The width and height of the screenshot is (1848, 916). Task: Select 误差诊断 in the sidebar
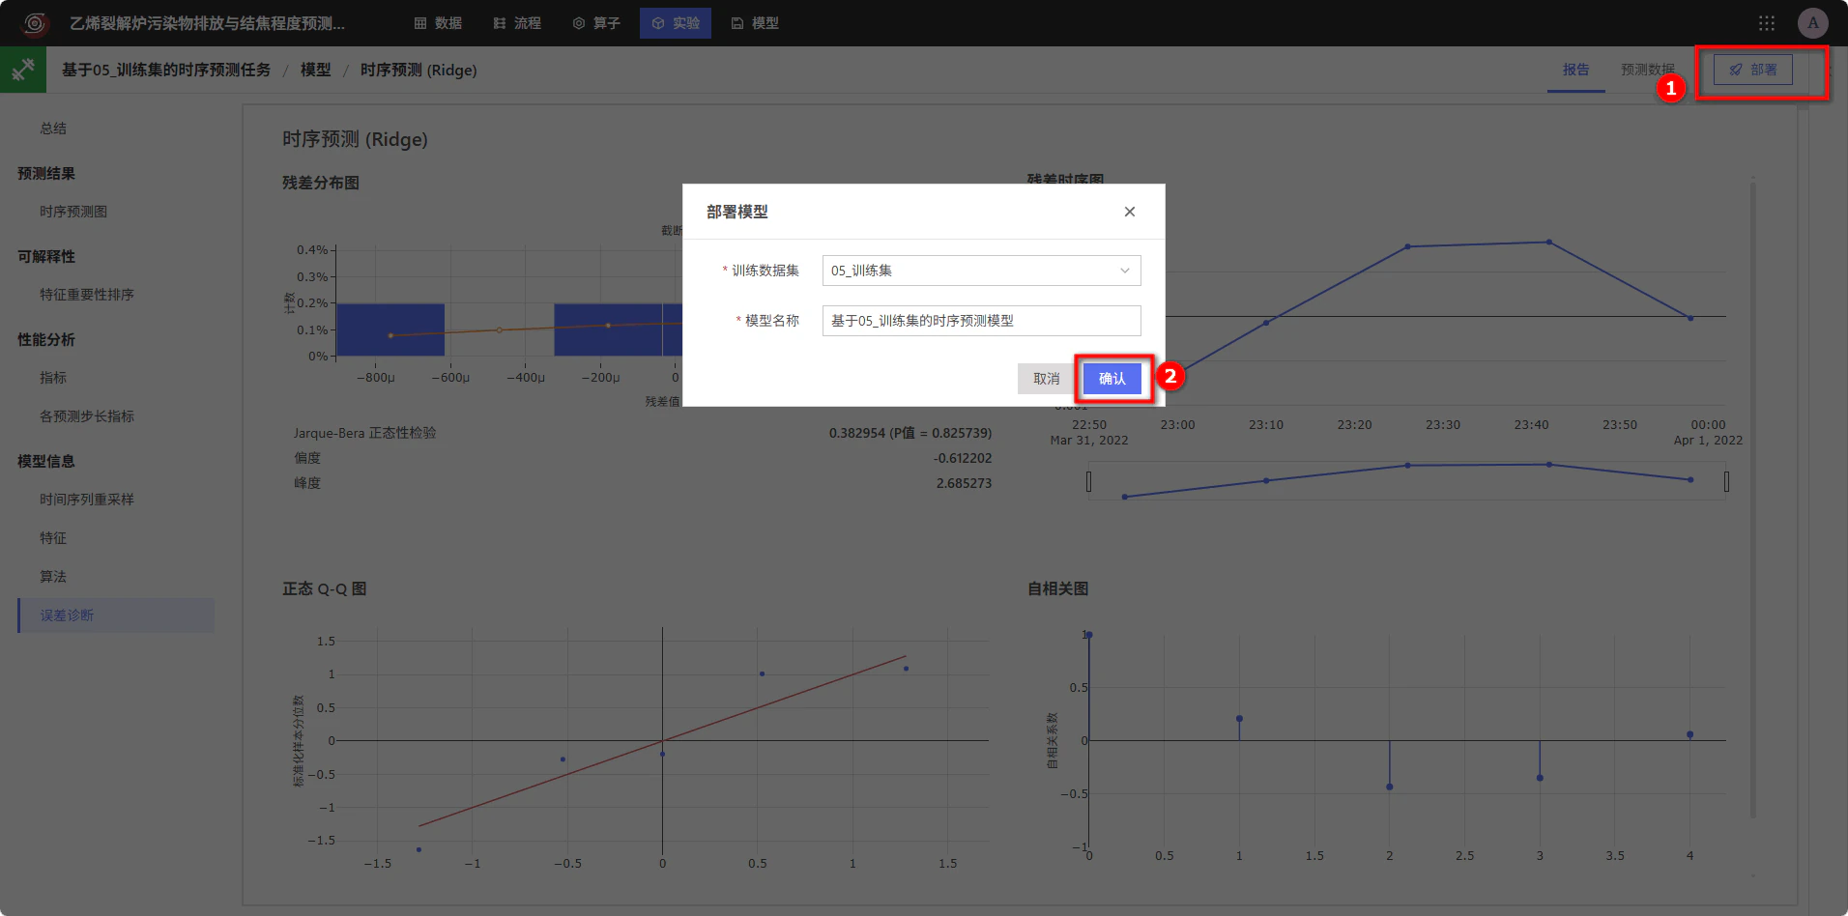(116, 615)
